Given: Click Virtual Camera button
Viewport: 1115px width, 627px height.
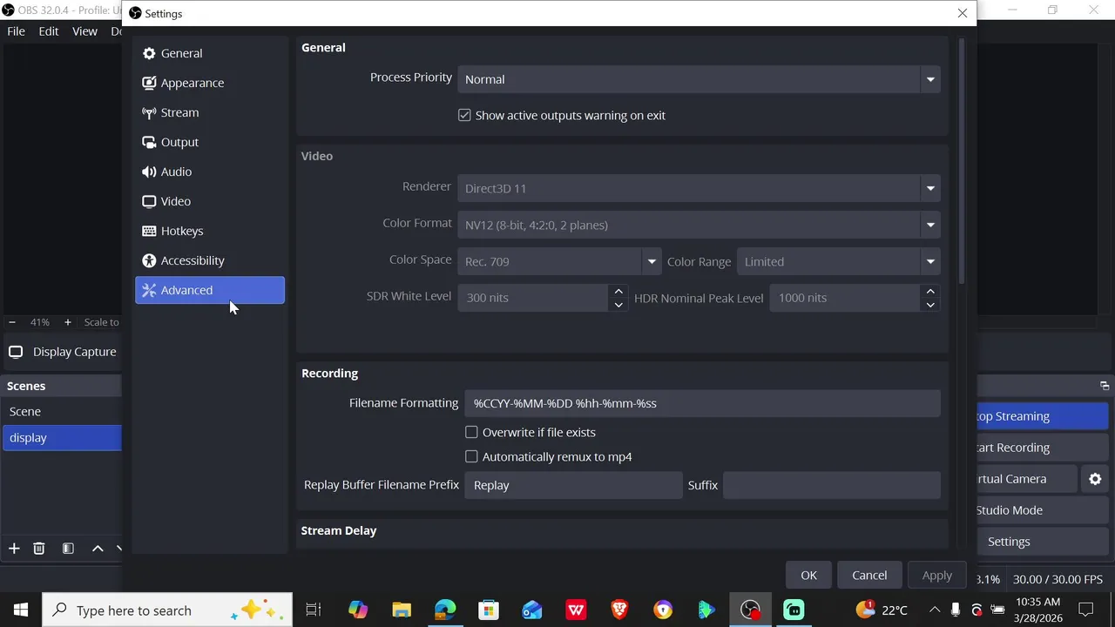Looking at the screenshot, I should 1026,479.
